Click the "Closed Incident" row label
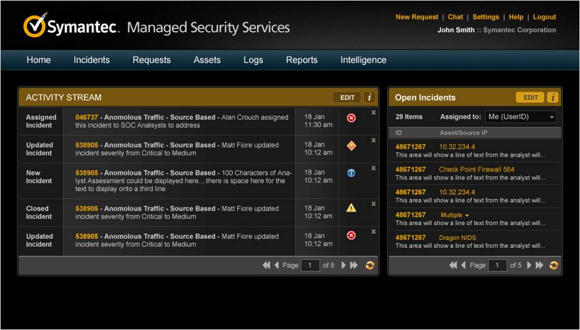This screenshot has width=580, height=330. pyautogui.click(x=39, y=212)
